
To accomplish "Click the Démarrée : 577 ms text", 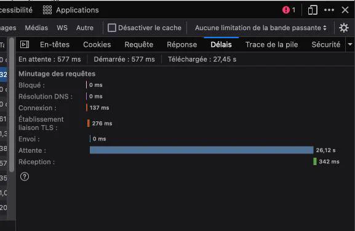I will (124, 59).
